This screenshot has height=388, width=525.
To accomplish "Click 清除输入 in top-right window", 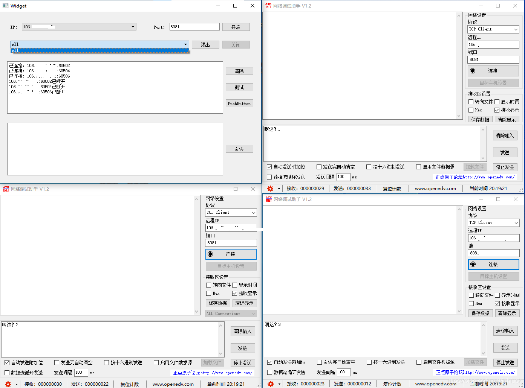I will pyautogui.click(x=505, y=135).
